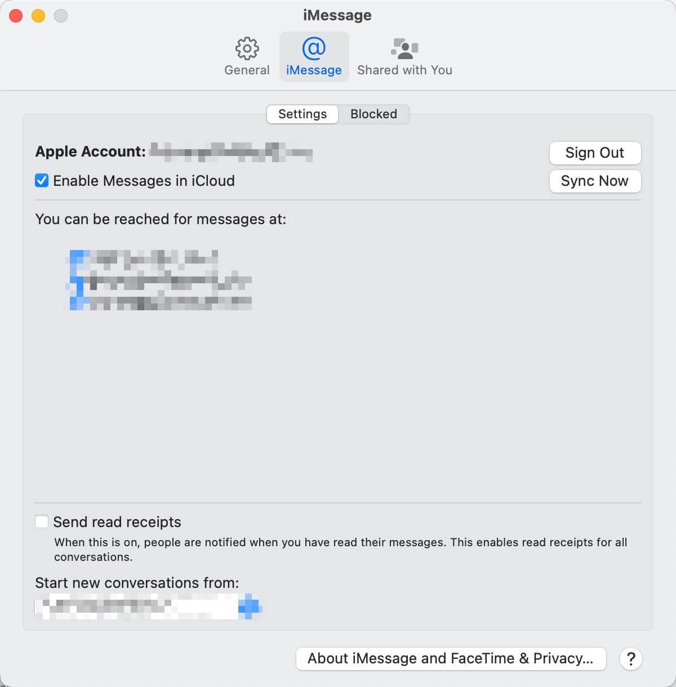
Task: Click the blurred Apple Account address
Action: click(x=232, y=152)
